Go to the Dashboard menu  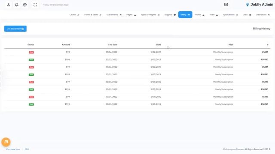(263, 15)
